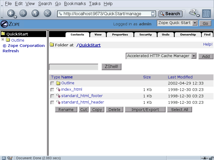Click the browser Back arrow button
Image resolution: width=214 pixels, height=160 pixels.
pos(11,13)
